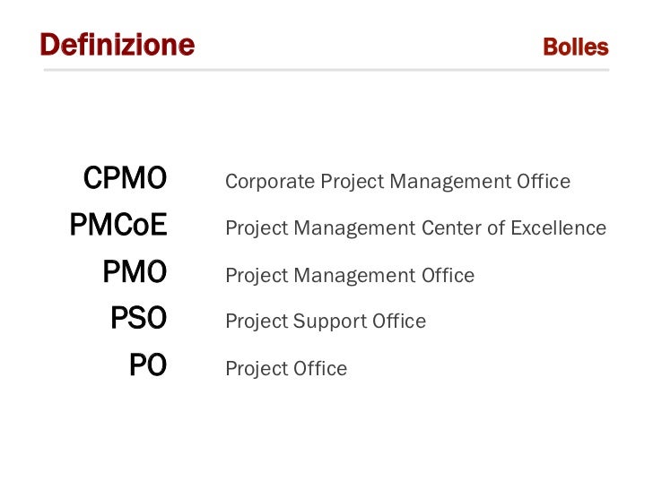
Task: Click the standalone PMO acronym
Action: pos(135,271)
